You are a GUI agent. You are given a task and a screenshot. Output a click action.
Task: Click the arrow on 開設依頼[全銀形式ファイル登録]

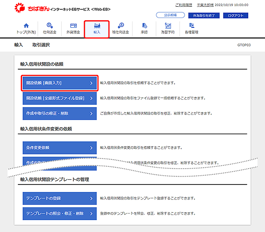tap(91, 98)
